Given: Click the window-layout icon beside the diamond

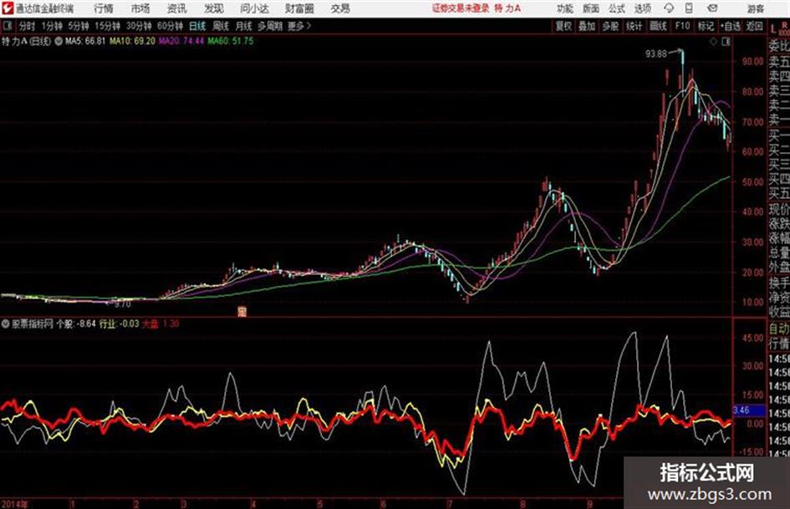Looking at the screenshot, I should click(726, 42).
